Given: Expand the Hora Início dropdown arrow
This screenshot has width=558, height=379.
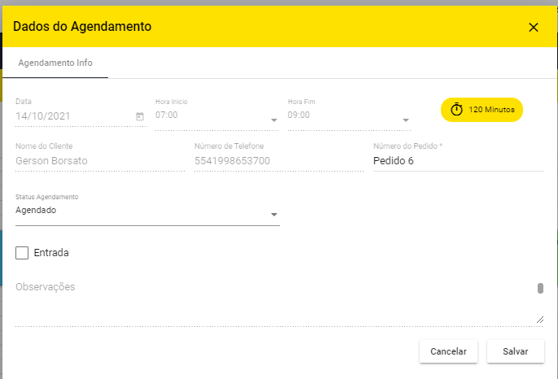Looking at the screenshot, I should 274,120.
